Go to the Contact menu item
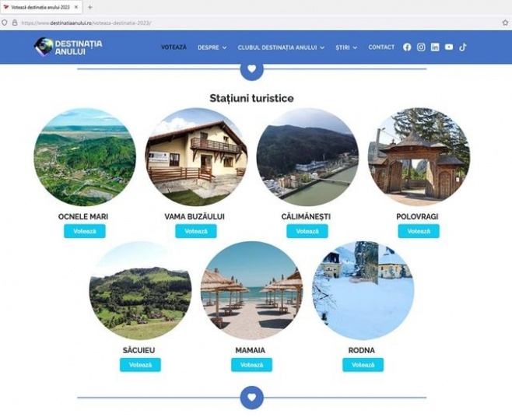 pos(381,47)
